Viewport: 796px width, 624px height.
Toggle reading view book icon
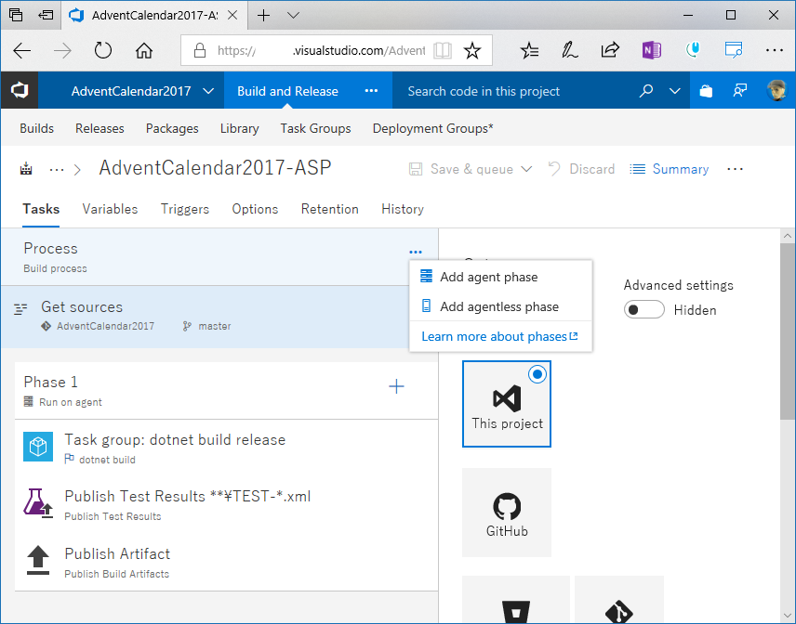point(443,50)
